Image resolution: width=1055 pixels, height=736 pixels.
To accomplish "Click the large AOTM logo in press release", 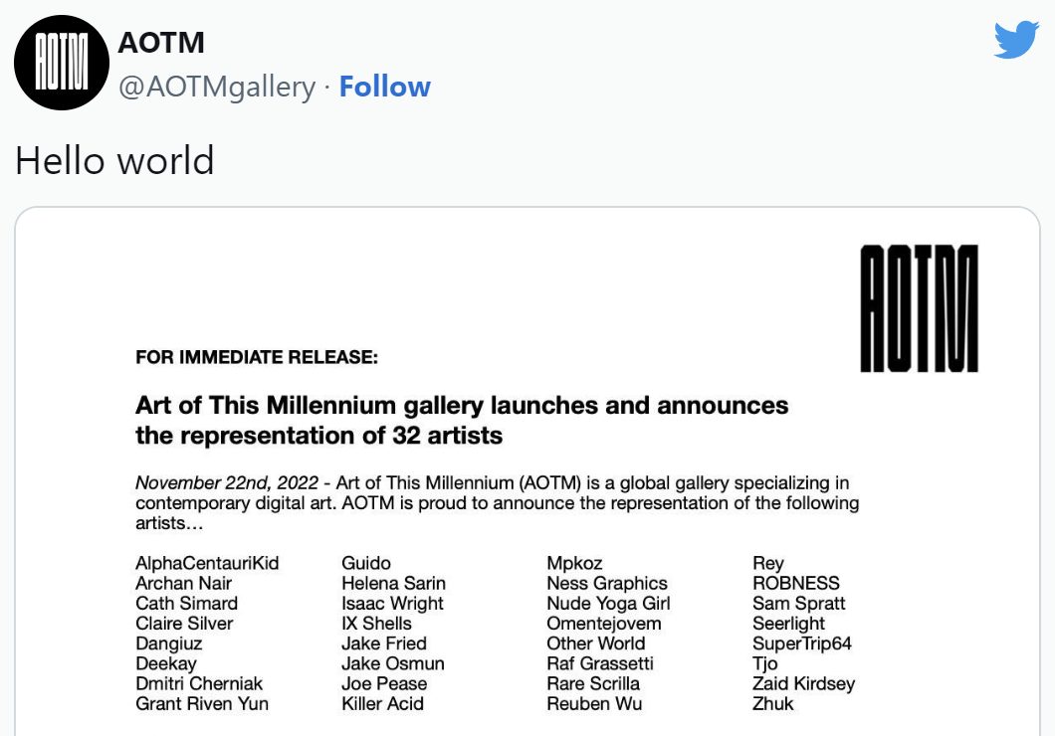I will pos(919,308).
